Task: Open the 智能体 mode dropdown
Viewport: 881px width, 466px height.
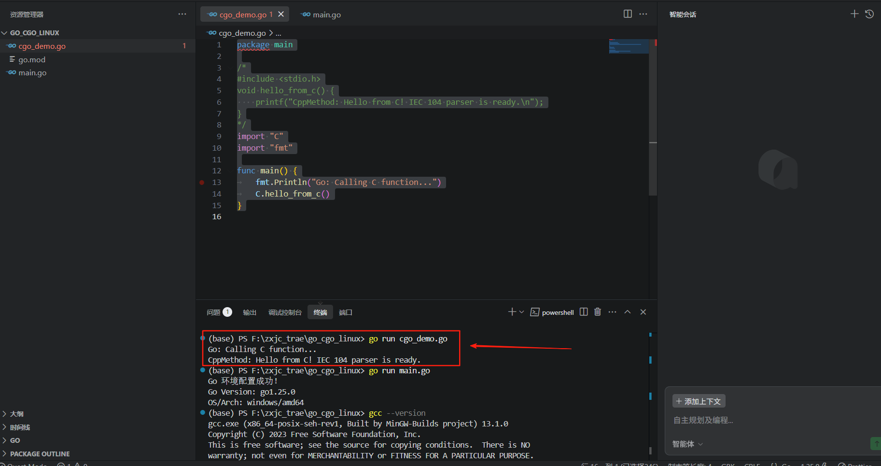Action: [x=687, y=444]
